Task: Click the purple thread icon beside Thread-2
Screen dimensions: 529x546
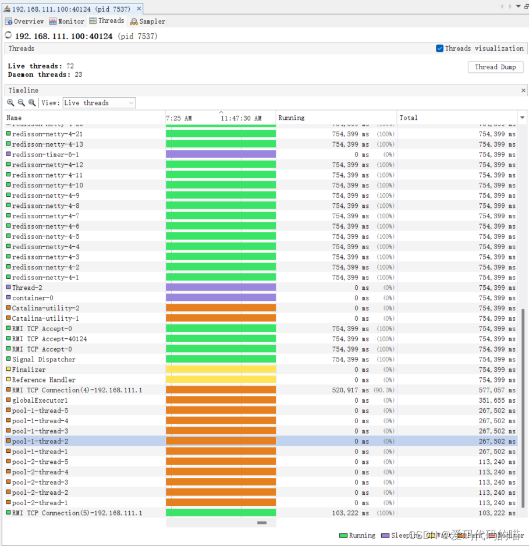Action: click(x=7, y=288)
